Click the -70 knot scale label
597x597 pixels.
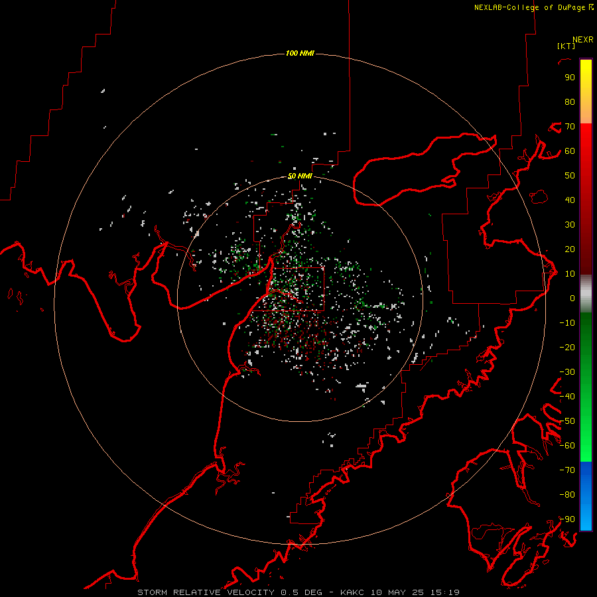[x=567, y=470]
